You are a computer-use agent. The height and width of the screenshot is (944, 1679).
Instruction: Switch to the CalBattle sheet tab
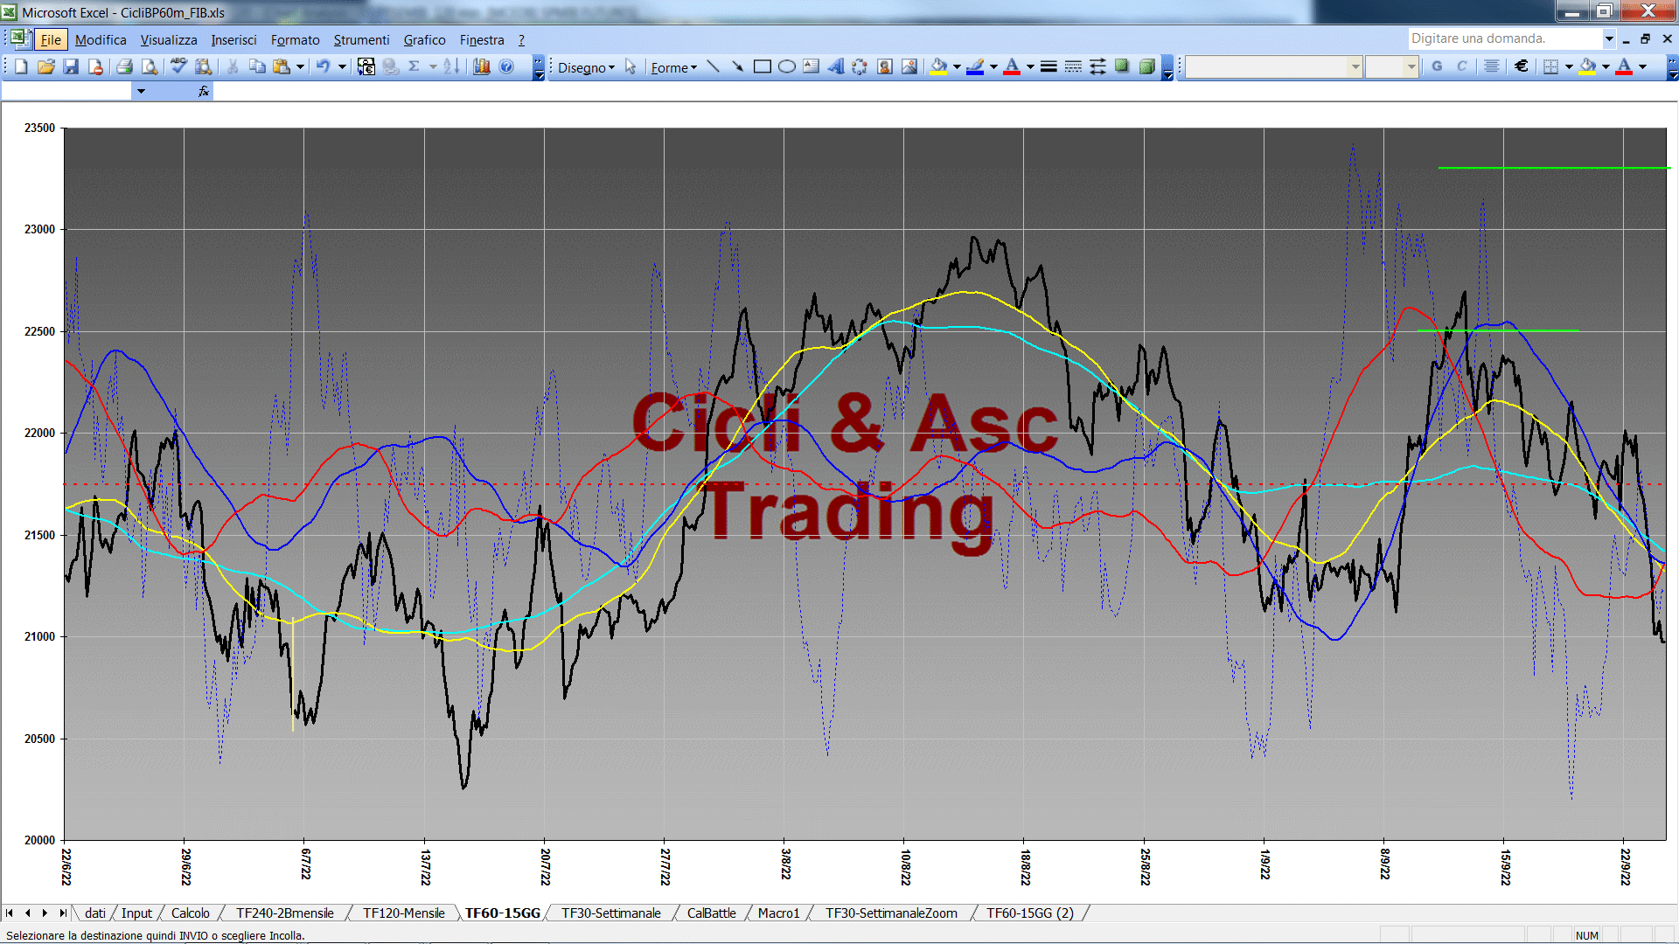click(711, 913)
